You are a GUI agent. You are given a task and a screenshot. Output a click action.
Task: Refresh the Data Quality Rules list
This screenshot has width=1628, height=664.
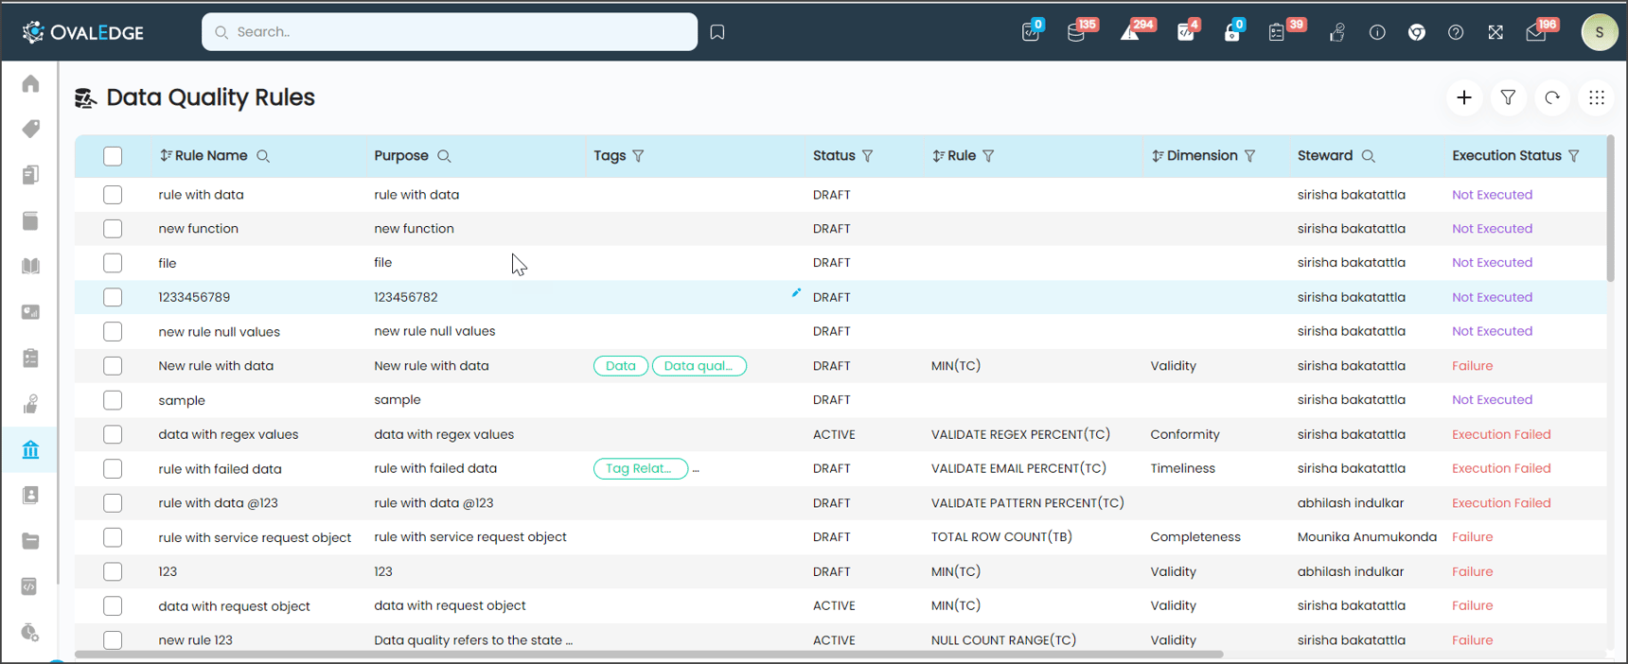(1552, 97)
